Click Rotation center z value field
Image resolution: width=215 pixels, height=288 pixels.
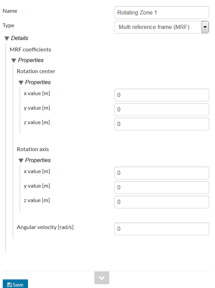pos(161,124)
